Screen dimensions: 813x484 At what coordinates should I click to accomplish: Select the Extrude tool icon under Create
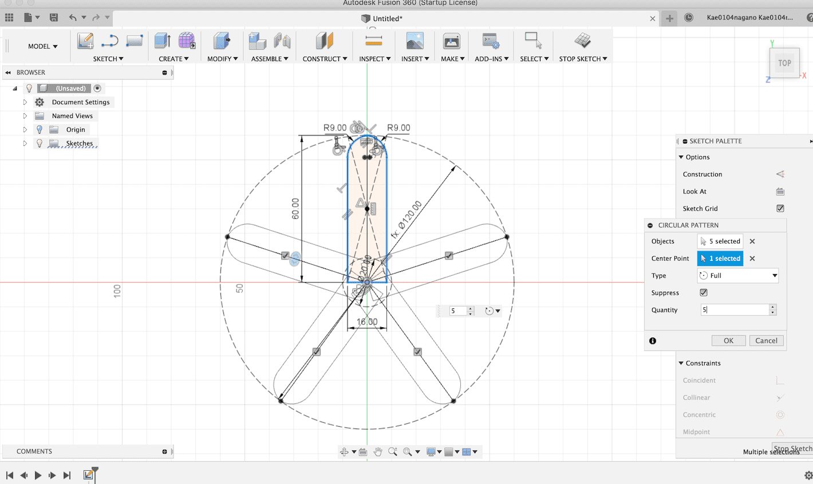point(163,41)
